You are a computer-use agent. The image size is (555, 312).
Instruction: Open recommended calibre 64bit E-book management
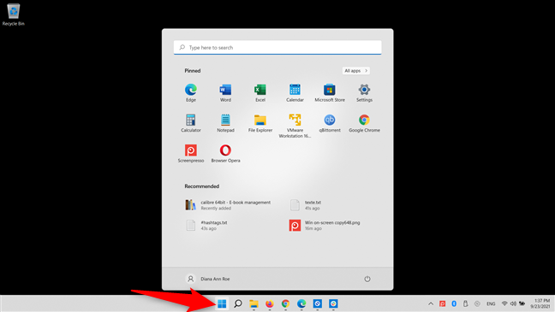click(x=229, y=205)
